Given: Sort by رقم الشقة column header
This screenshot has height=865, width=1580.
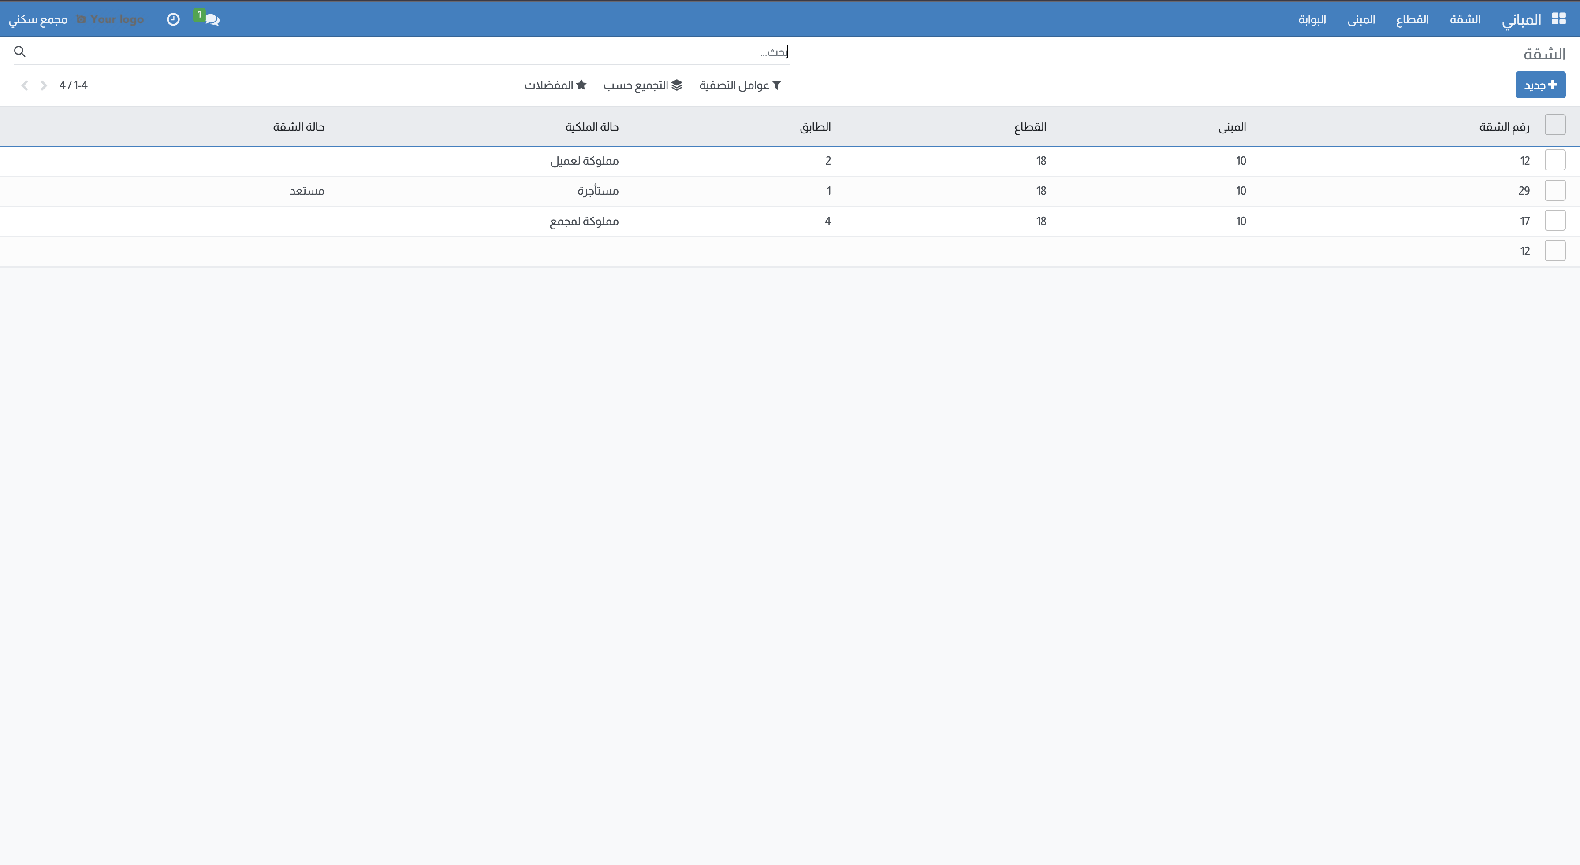Looking at the screenshot, I should pos(1504,127).
